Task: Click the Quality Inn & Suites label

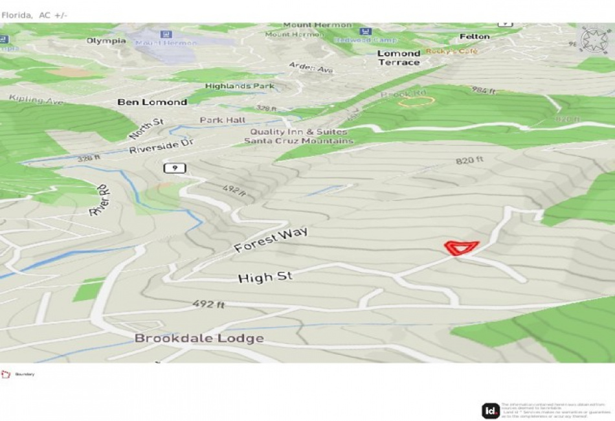Action: pos(299,132)
